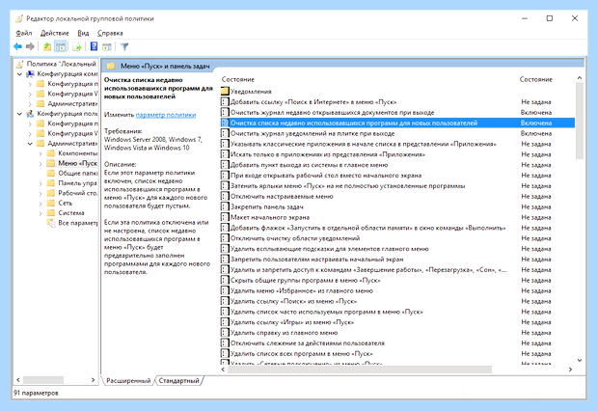Click policy icon beside Скрыть общие группы программ
This screenshot has width=598, height=411.
(x=225, y=280)
